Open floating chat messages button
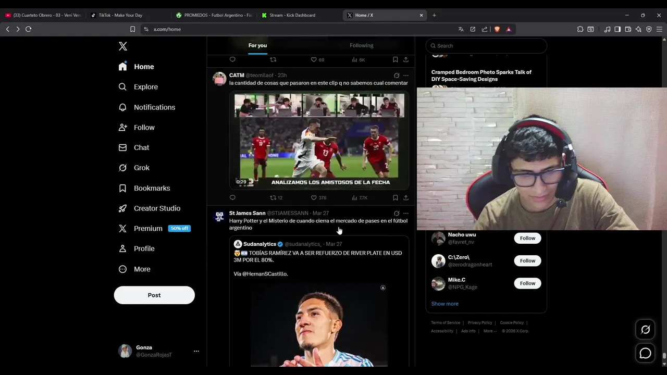This screenshot has height=375, width=667. click(645, 353)
